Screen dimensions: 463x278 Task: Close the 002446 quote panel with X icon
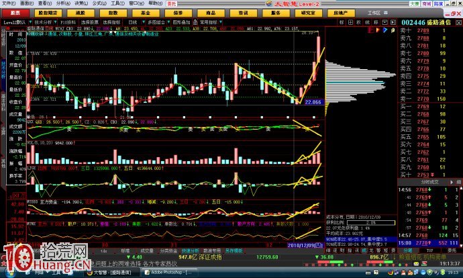pyautogui.click(x=458, y=22)
